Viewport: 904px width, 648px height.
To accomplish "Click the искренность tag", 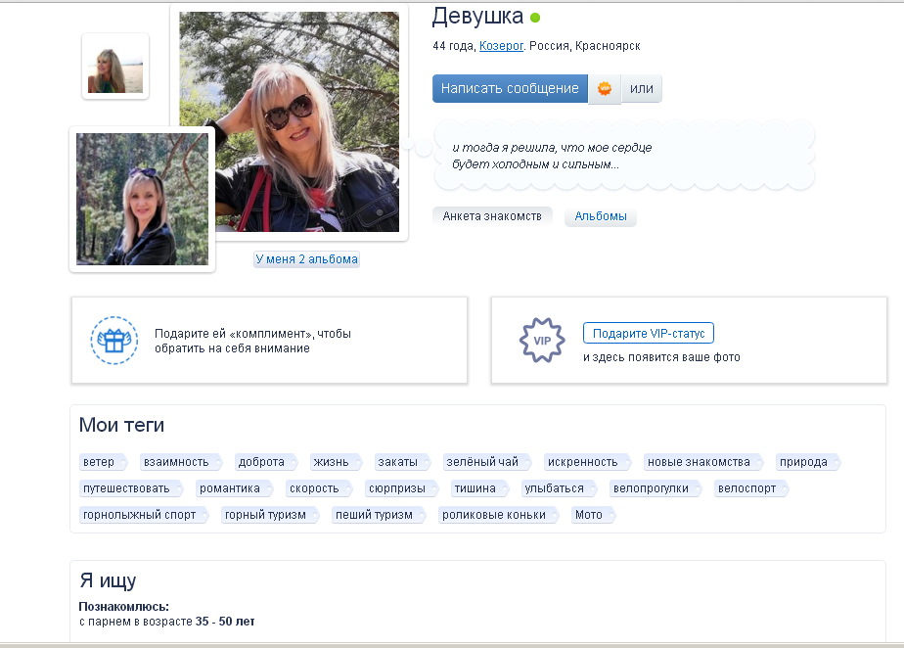I will (587, 462).
